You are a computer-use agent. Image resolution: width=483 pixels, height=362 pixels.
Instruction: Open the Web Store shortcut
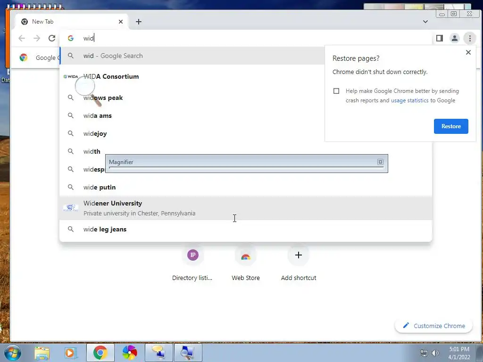click(245, 263)
